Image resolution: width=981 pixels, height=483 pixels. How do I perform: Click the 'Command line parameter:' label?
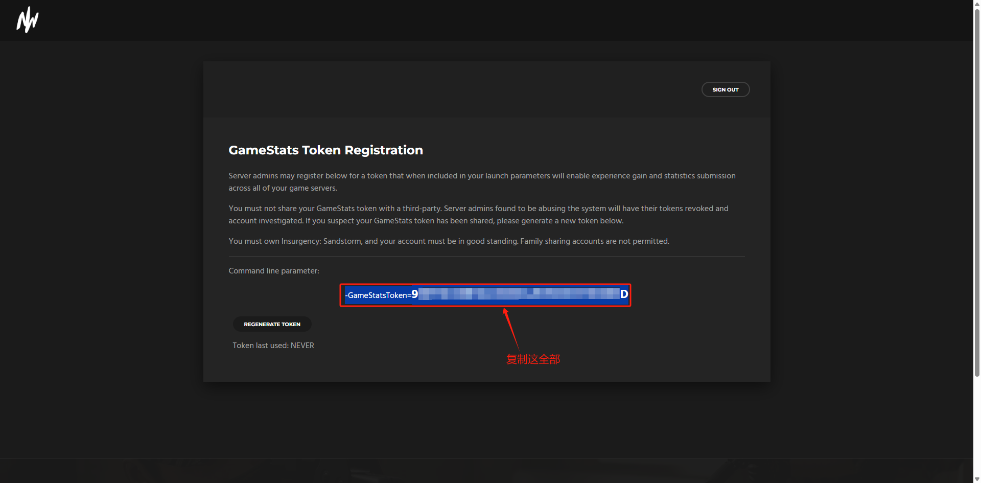tap(274, 271)
